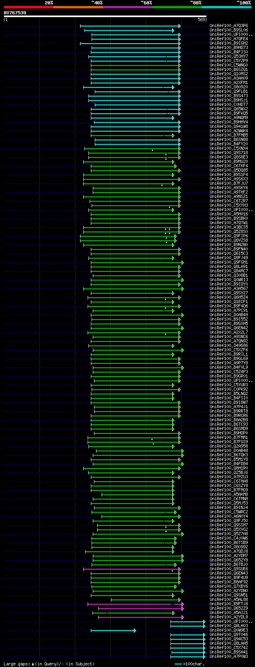Select hit label UniRef100_Q2A958
This screenshot has width=255, height=667.
click(229, 446)
